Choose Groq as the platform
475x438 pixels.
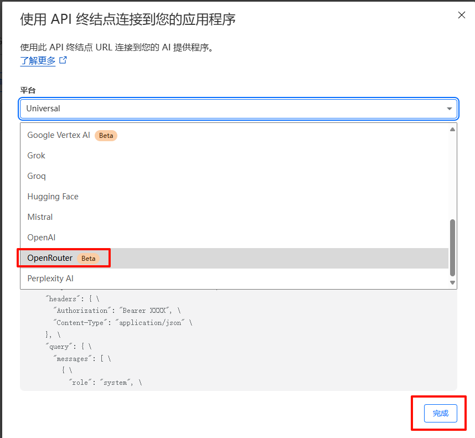234,176
